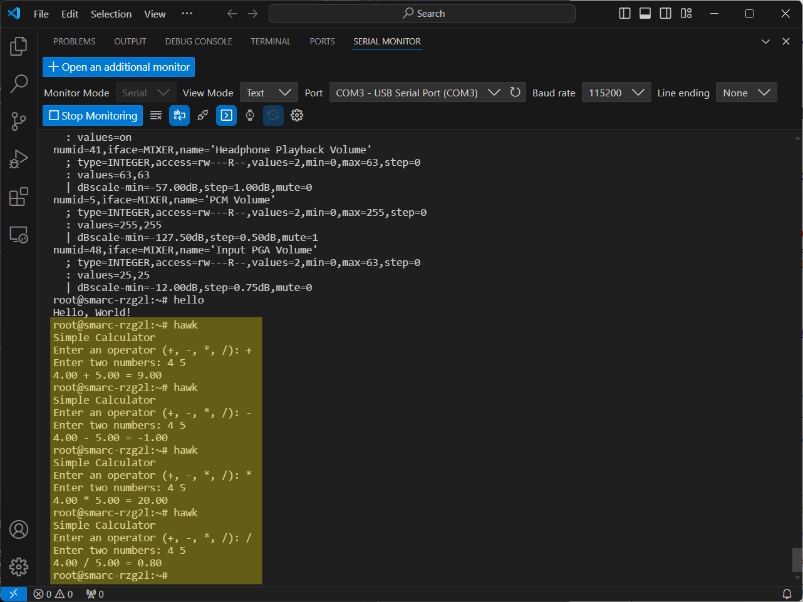803x602 pixels.
Task: Click the 'values=255,255' output line
Action: [x=114, y=225]
